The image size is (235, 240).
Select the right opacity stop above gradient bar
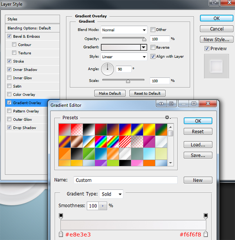tap(206, 216)
